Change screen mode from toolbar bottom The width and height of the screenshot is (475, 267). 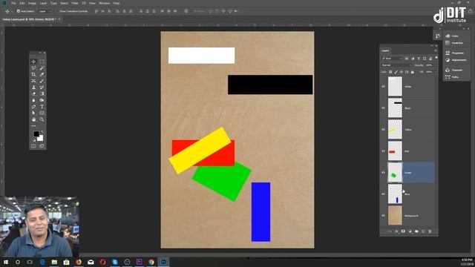42,146
